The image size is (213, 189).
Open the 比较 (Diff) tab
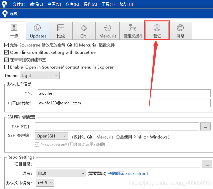(61, 31)
